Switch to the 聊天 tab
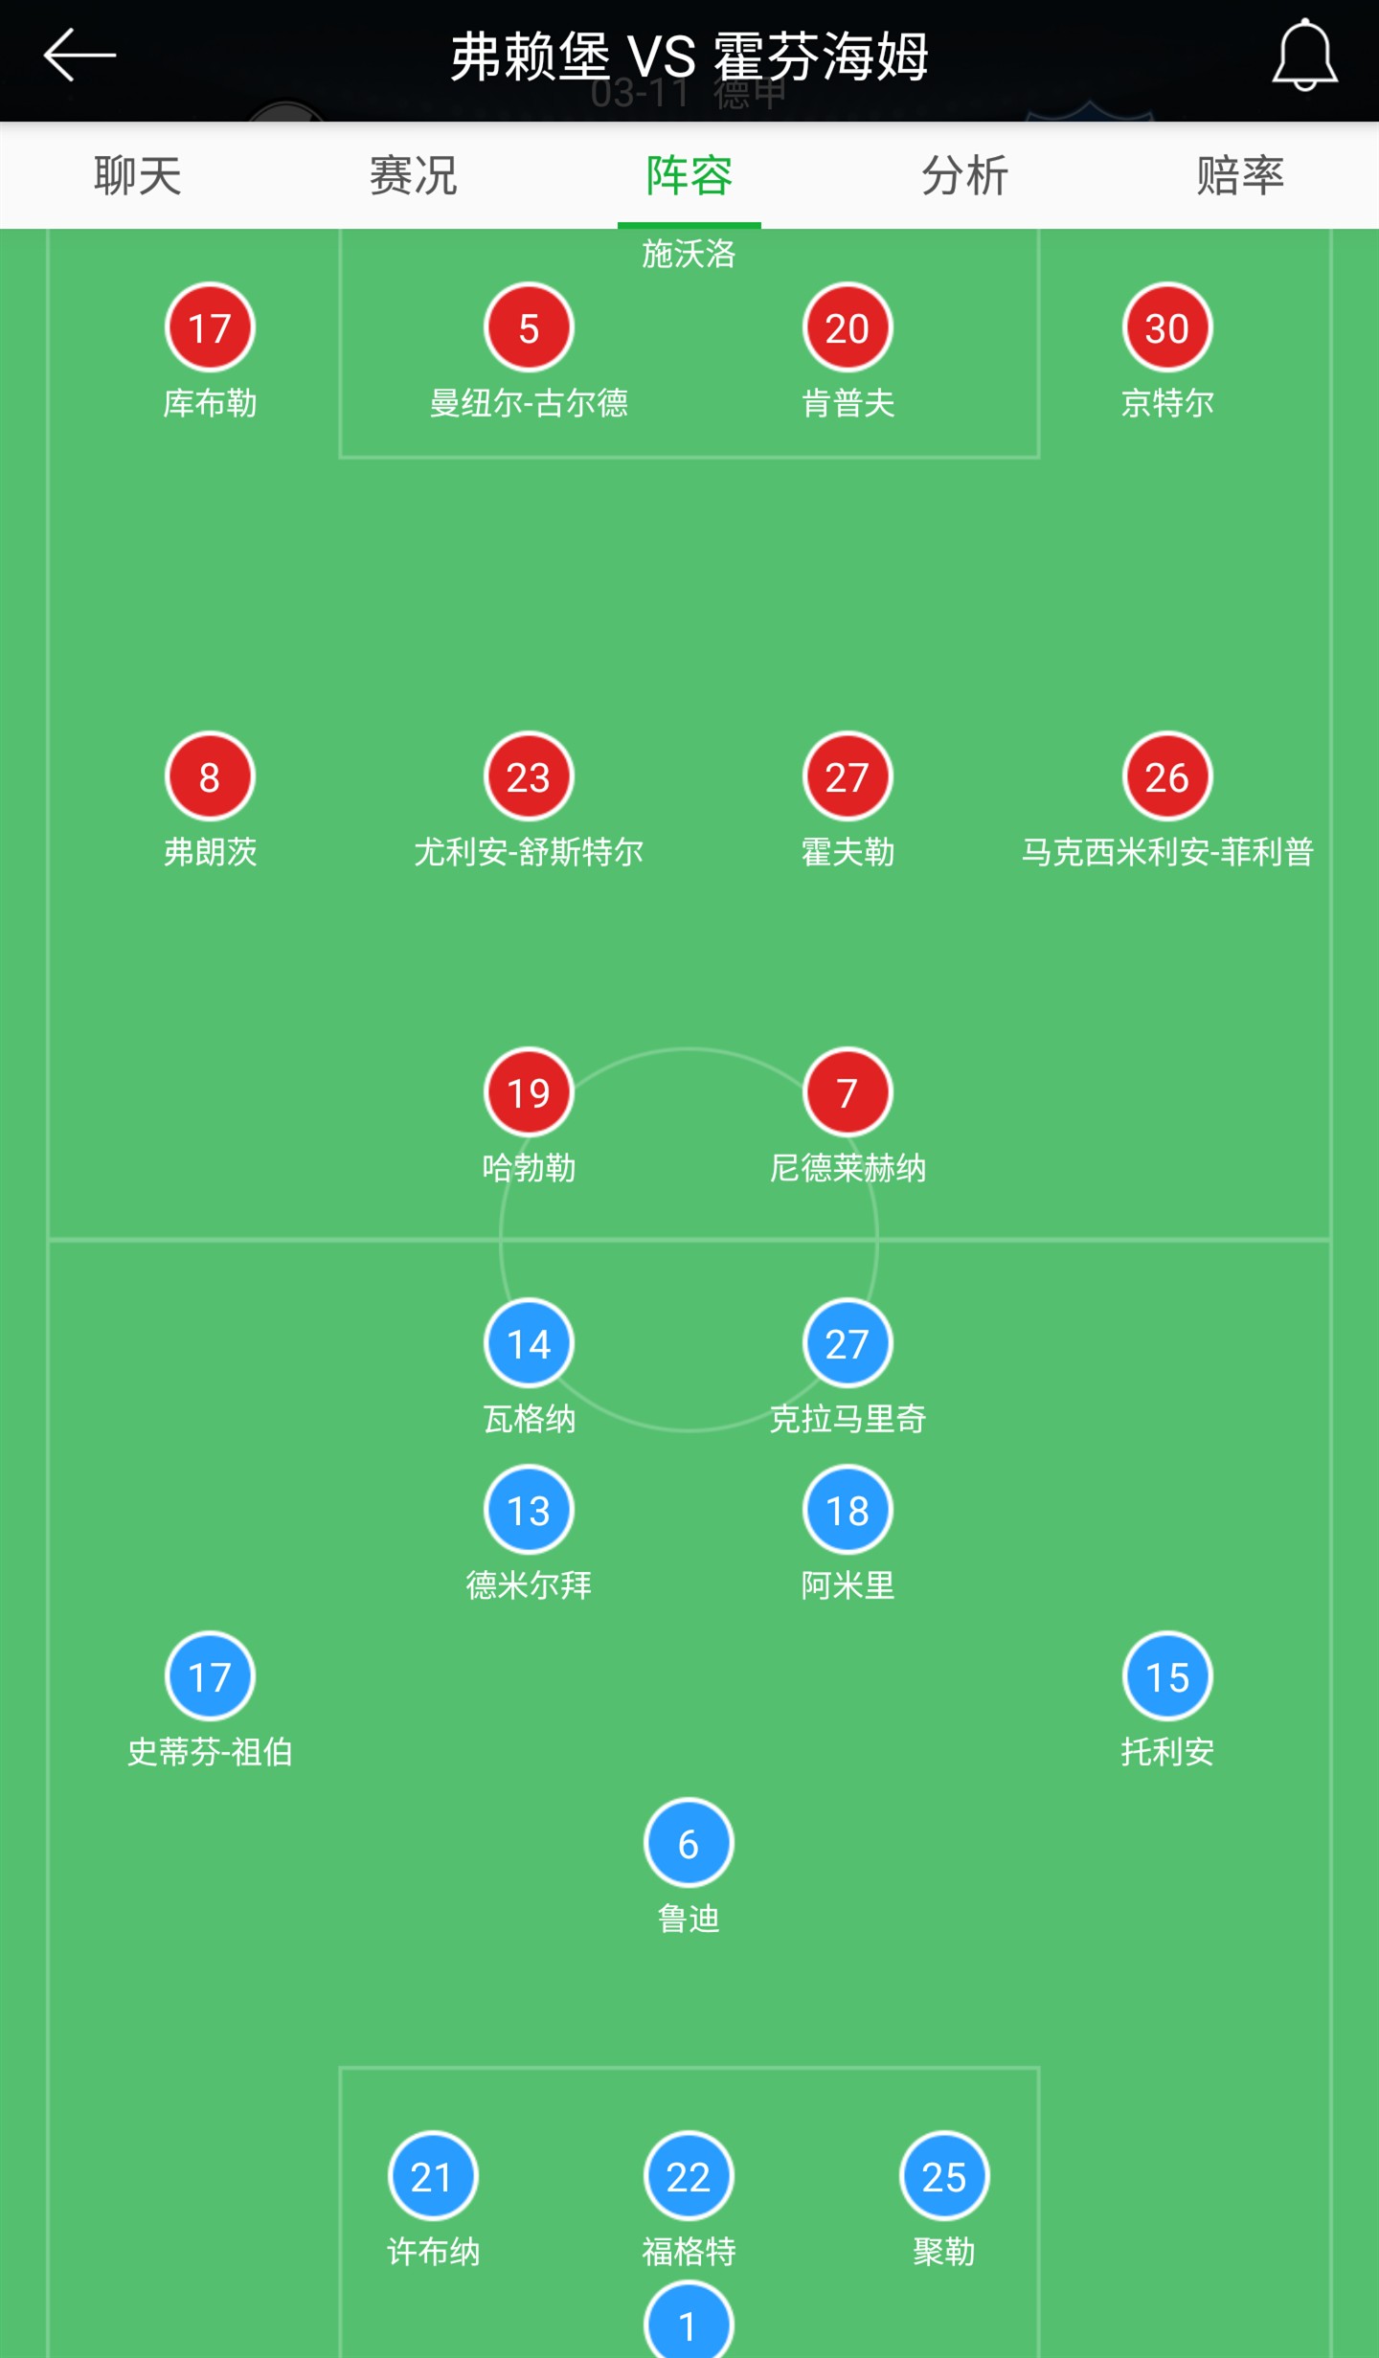1379x2358 pixels. click(x=138, y=175)
